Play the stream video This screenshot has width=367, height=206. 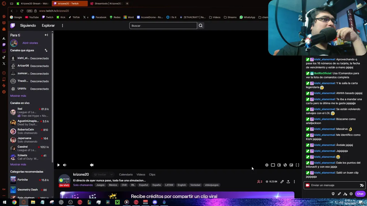click(x=58, y=165)
